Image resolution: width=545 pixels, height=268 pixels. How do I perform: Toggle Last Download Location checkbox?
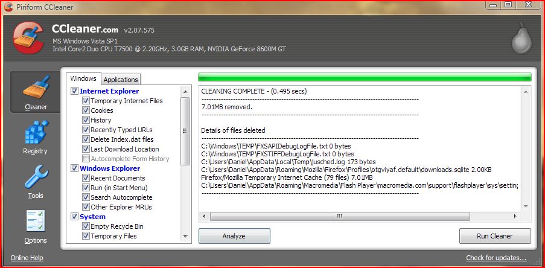click(x=86, y=149)
